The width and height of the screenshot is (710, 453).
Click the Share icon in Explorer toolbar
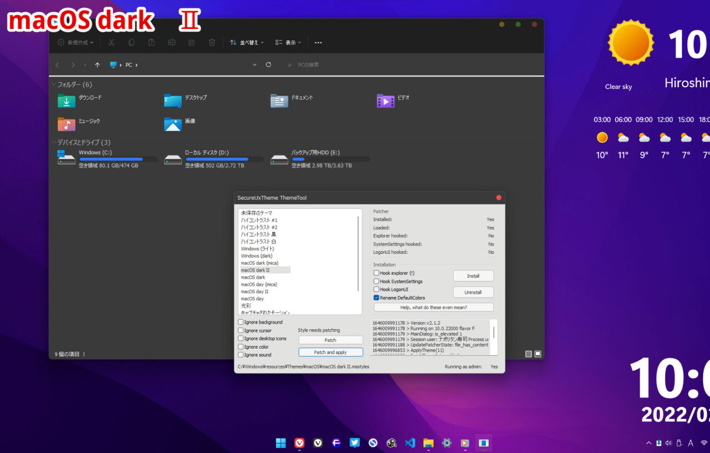click(x=192, y=42)
